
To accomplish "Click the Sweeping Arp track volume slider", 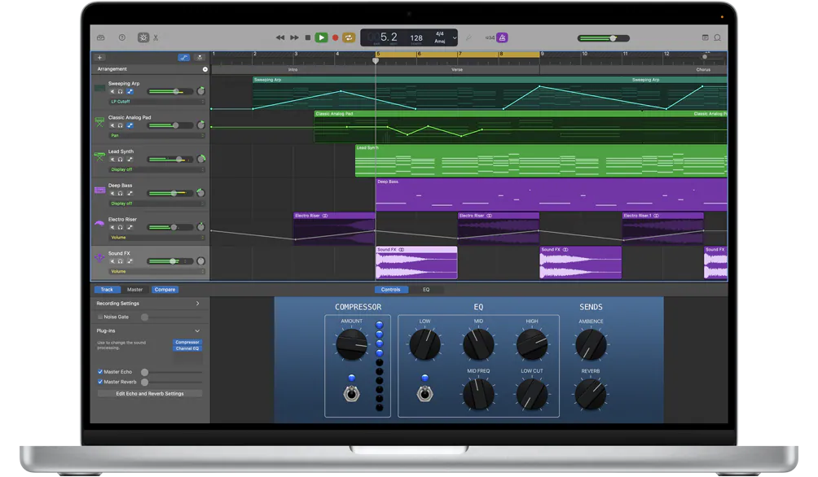I will pyautogui.click(x=170, y=92).
